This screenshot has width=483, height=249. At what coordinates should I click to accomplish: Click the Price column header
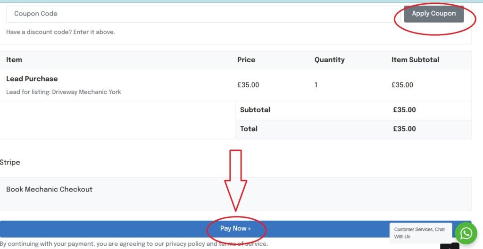click(246, 60)
